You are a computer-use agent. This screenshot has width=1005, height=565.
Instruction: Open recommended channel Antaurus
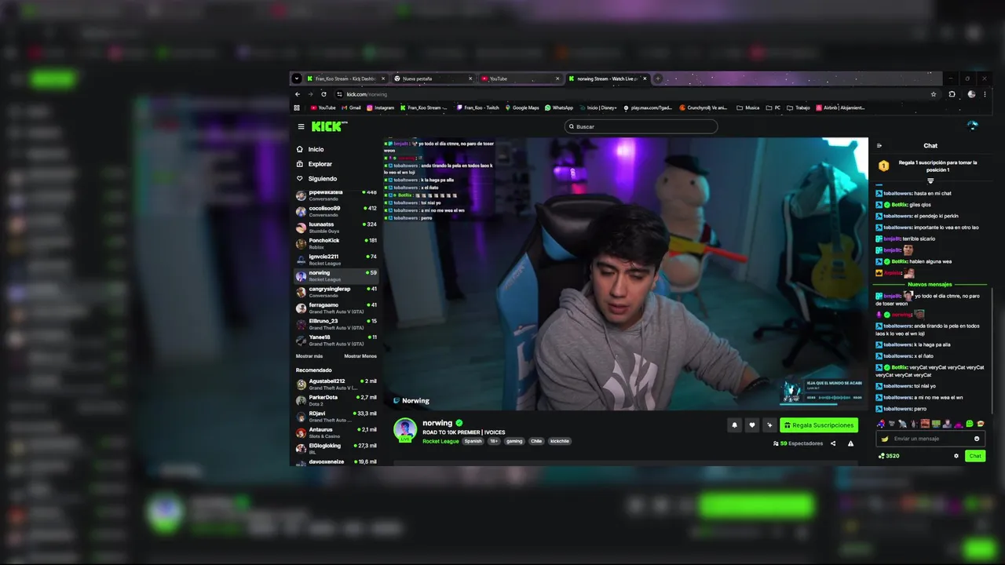click(x=336, y=433)
